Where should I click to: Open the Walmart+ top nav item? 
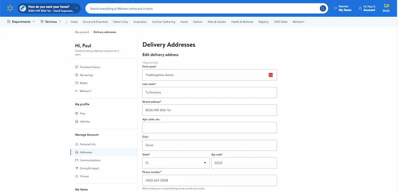298,22
